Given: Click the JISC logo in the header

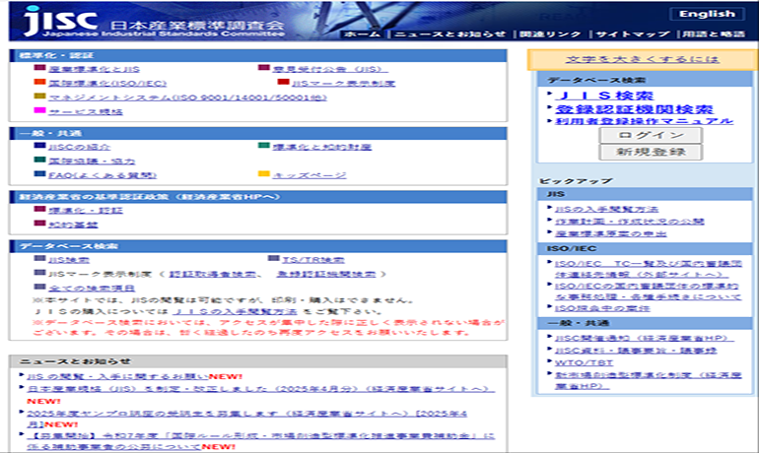Looking at the screenshot, I should coord(59,21).
